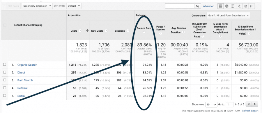Click the average session duration total 00:00:40

pyautogui.click(x=179, y=45)
